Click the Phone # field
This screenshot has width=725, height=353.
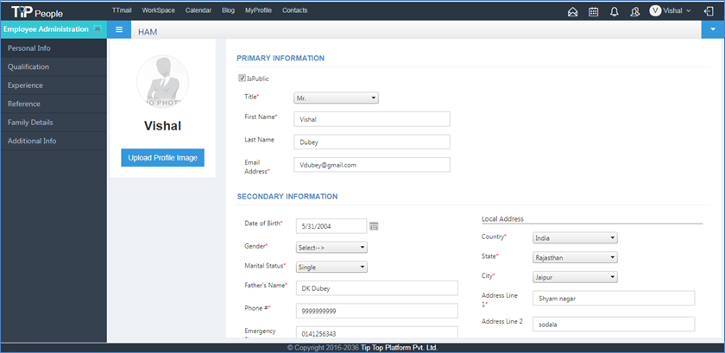377,311
